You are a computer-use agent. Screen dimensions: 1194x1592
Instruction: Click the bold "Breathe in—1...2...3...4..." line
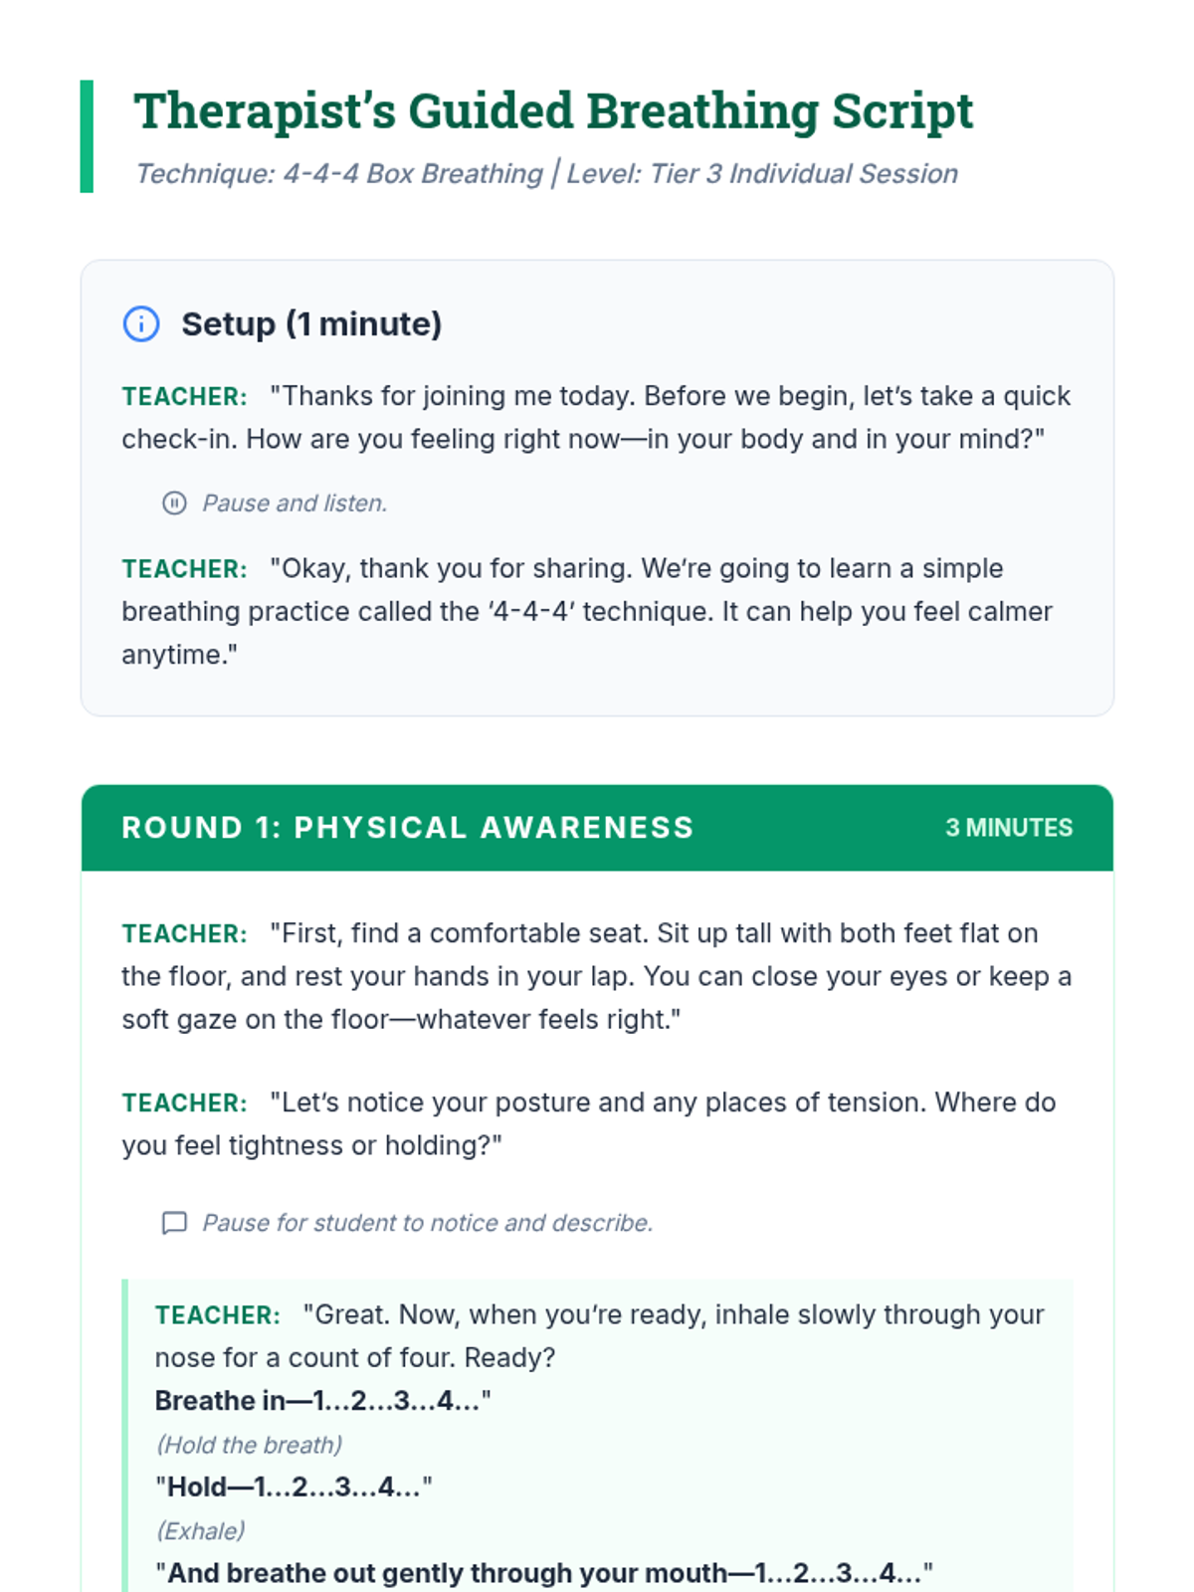(x=322, y=1401)
